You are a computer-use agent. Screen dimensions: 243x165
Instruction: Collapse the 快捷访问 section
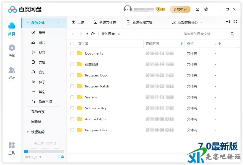(x=28, y=132)
